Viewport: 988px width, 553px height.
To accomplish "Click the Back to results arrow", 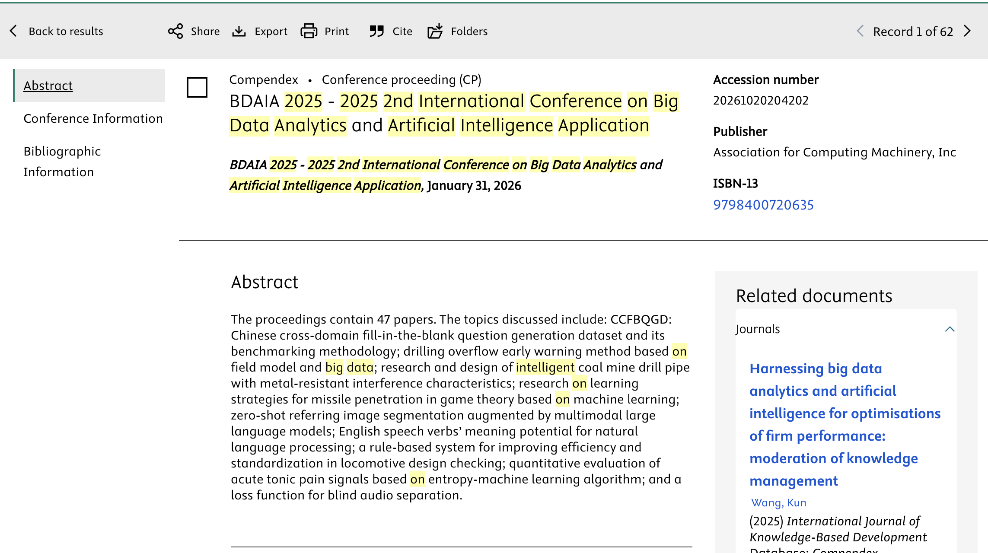I will coord(14,31).
